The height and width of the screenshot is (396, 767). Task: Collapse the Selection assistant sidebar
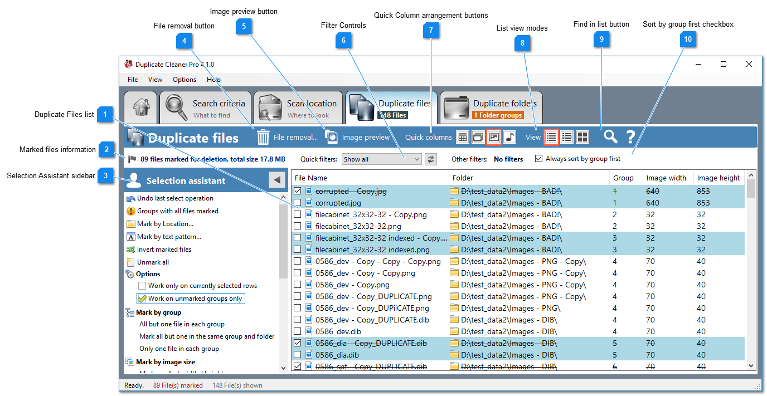coord(277,180)
